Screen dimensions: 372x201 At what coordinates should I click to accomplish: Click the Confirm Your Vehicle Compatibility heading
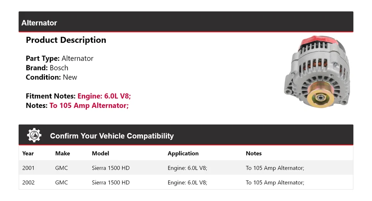click(112, 136)
